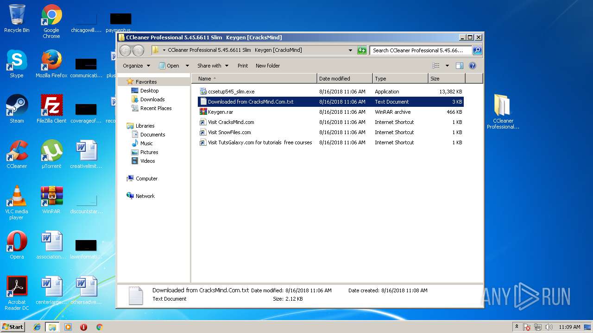Screen dimensions: 593x333
Task: Open the Recycle Bin desktop icon
Action: [17, 18]
